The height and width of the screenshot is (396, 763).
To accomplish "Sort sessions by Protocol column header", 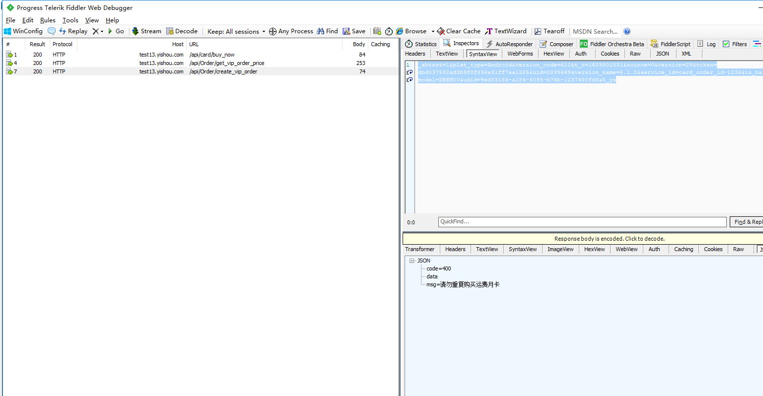I will (x=63, y=44).
